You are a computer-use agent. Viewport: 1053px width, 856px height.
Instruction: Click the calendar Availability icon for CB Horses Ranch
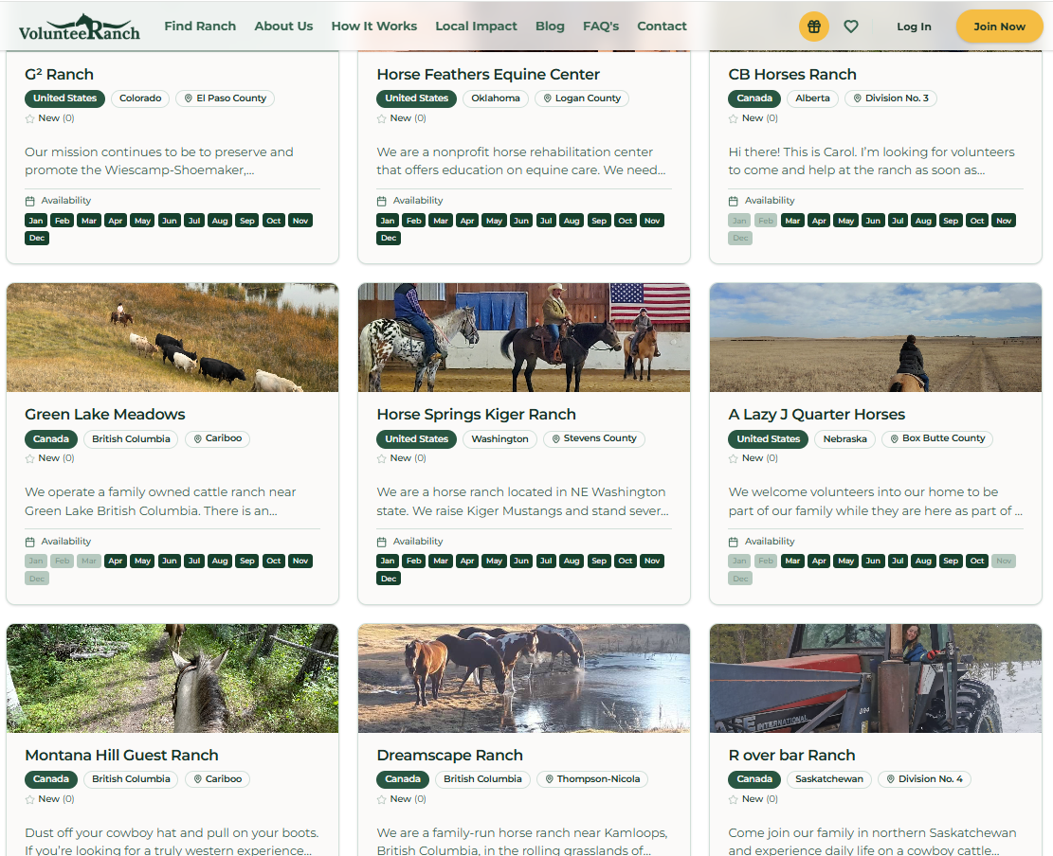[x=734, y=202]
